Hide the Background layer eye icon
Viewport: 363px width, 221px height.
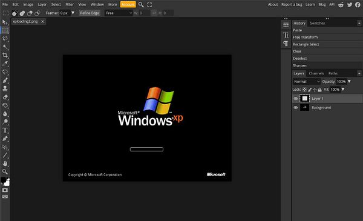point(296,108)
